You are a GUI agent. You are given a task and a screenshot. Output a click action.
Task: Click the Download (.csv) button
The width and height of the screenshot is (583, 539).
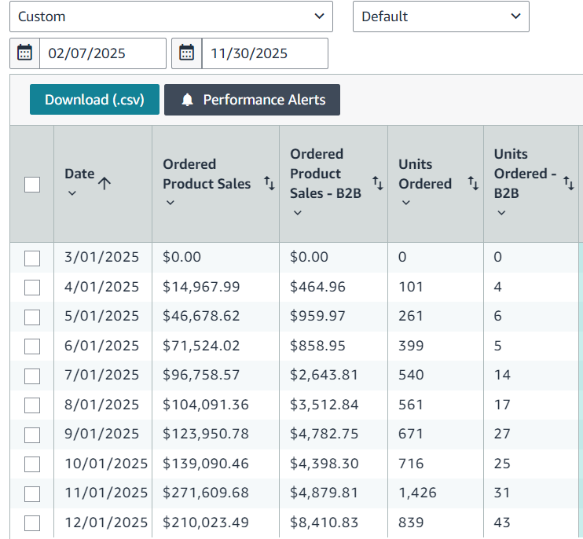click(x=94, y=100)
